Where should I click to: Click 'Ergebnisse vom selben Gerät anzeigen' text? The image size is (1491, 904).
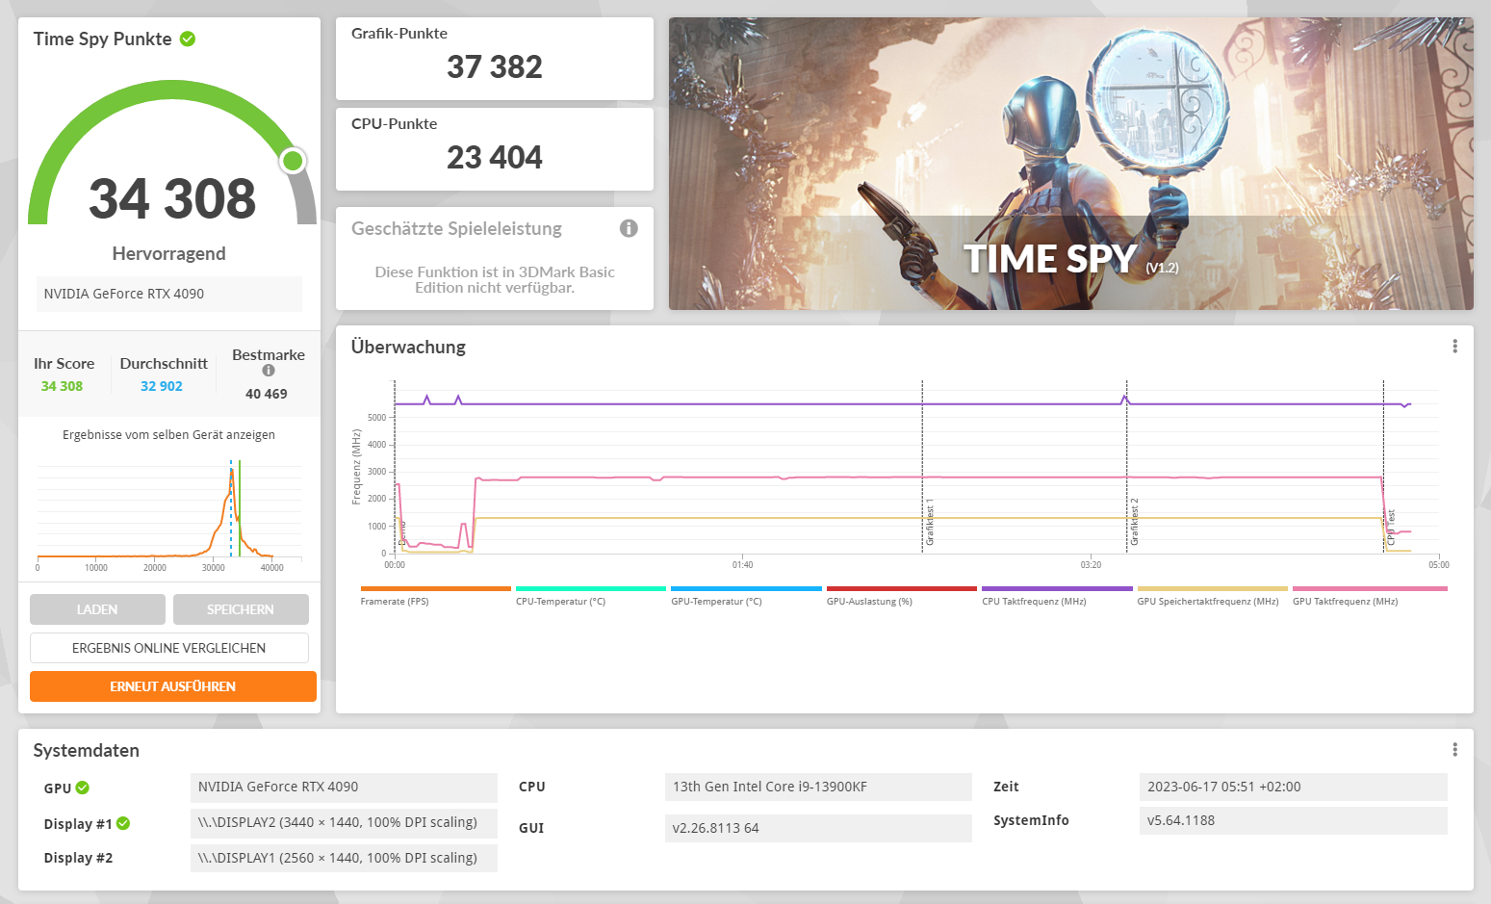click(x=169, y=435)
